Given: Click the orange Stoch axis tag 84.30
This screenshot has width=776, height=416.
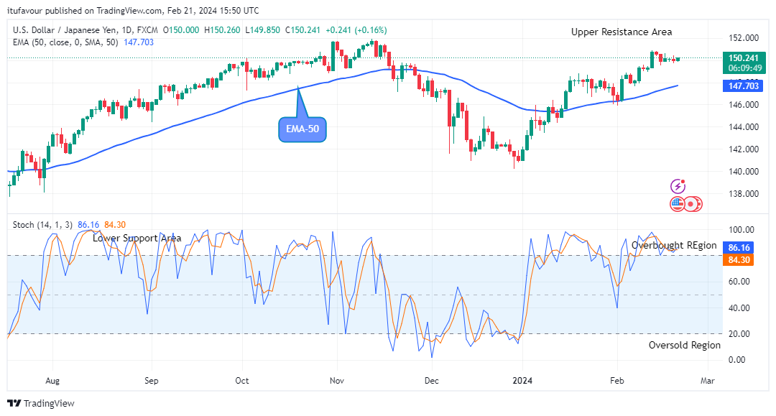Looking at the screenshot, I should [739, 259].
